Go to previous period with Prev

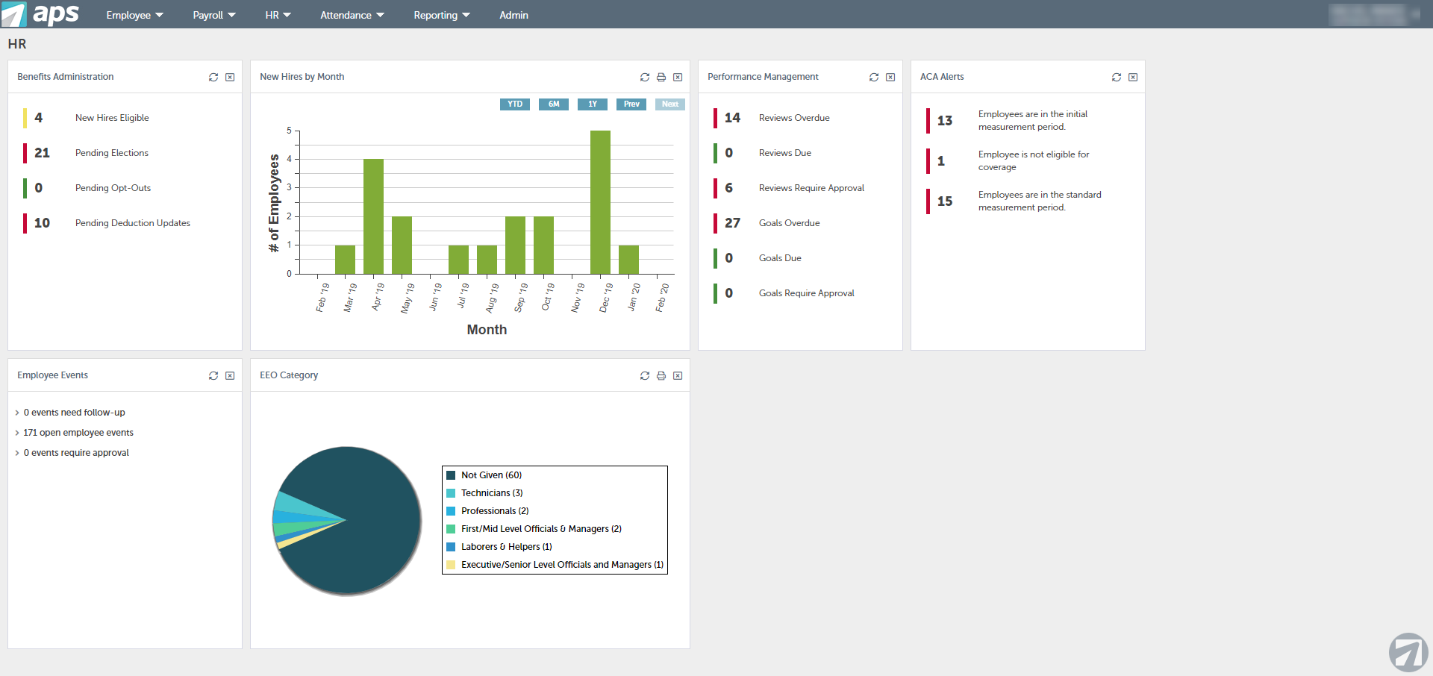point(631,104)
